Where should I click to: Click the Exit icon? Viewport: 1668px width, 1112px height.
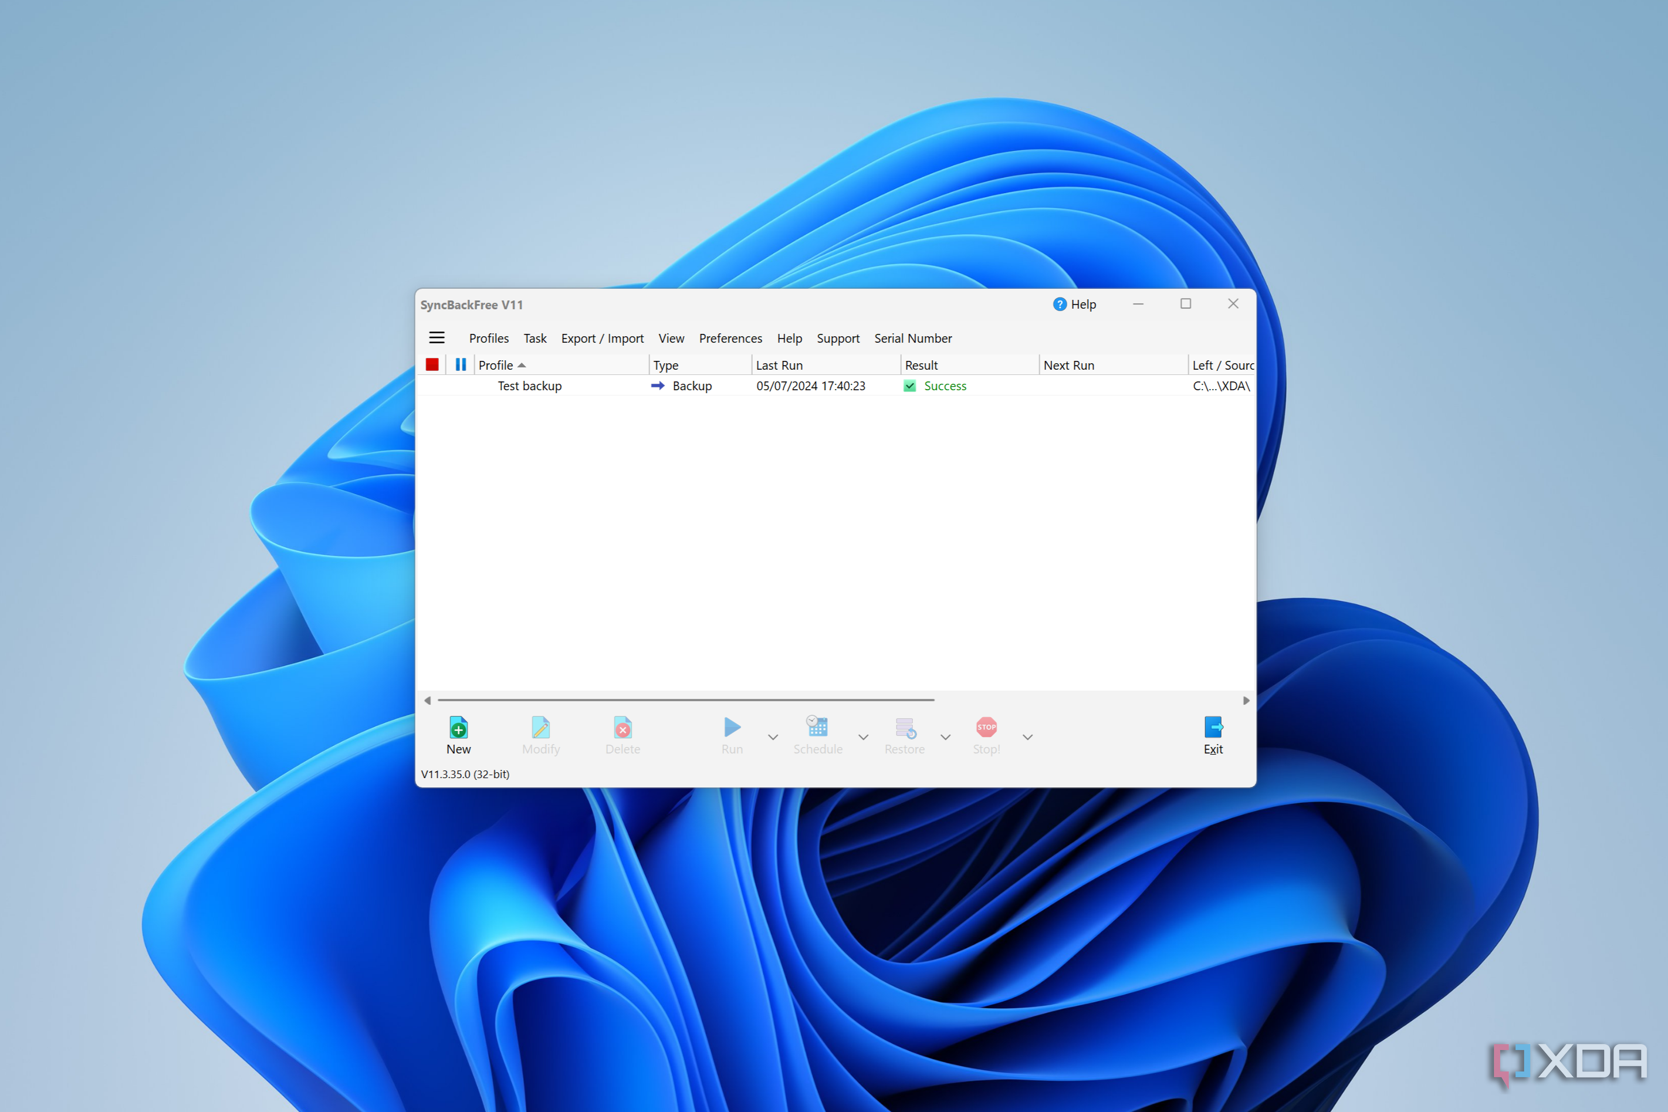coord(1213,727)
